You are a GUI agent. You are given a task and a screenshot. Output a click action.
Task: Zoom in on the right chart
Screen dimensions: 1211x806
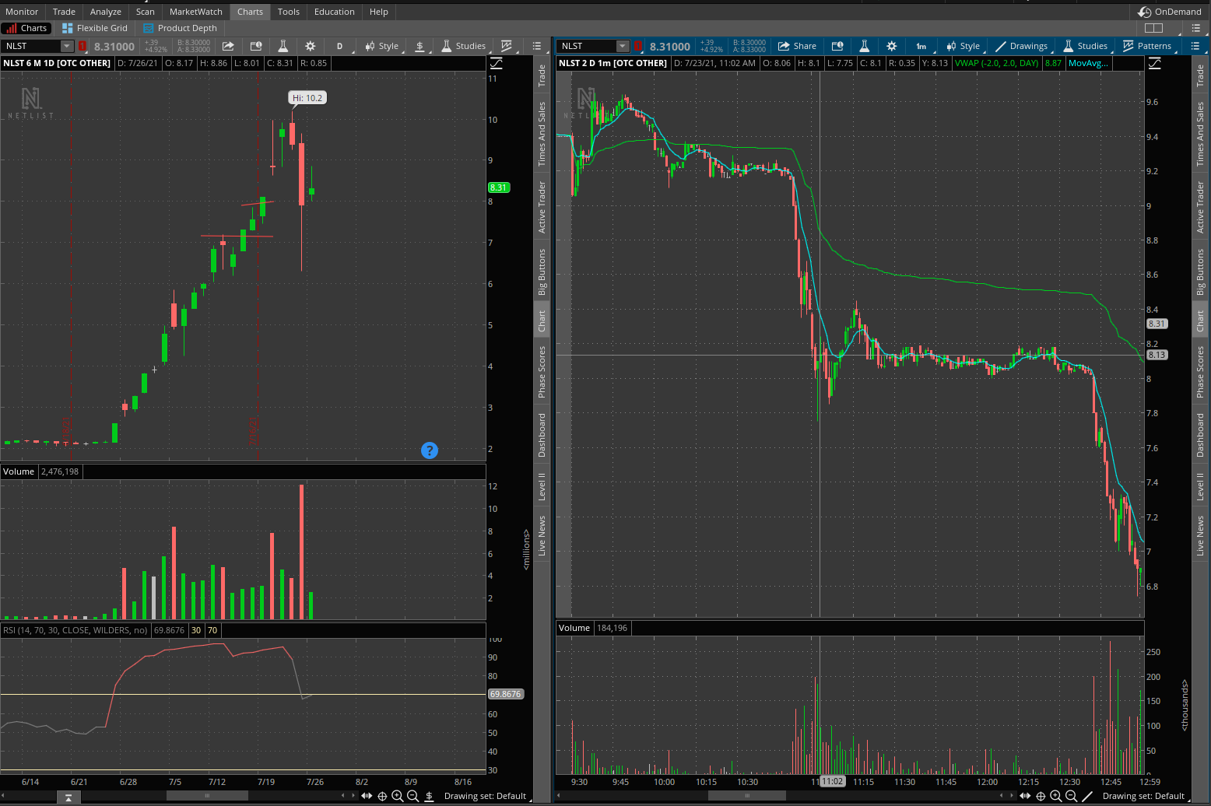click(x=1056, y=796)
